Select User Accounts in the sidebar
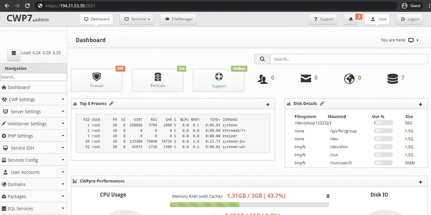The image size is (431, 215). [34, 172]
